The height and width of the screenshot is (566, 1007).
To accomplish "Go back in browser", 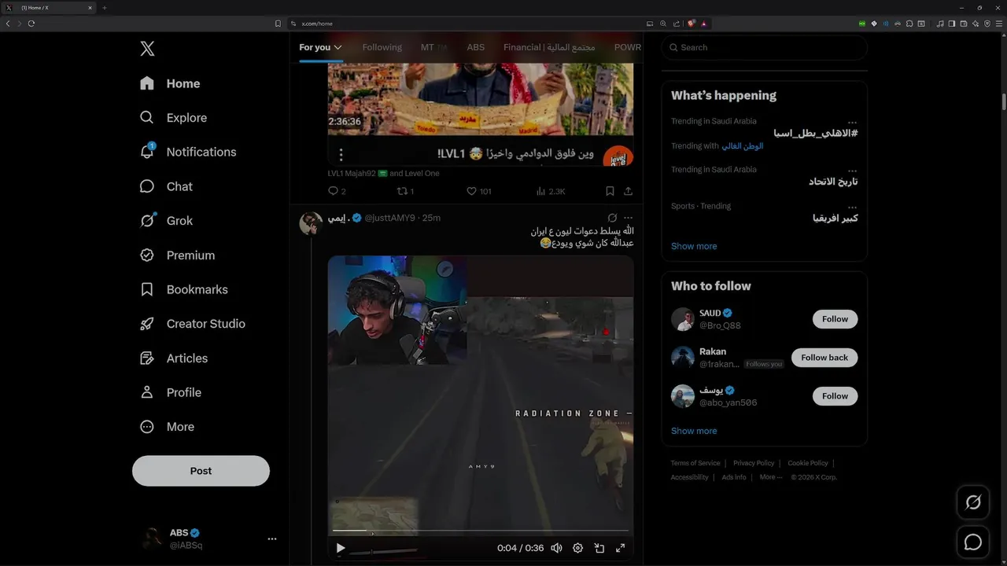I will click(x=8, y=24).
